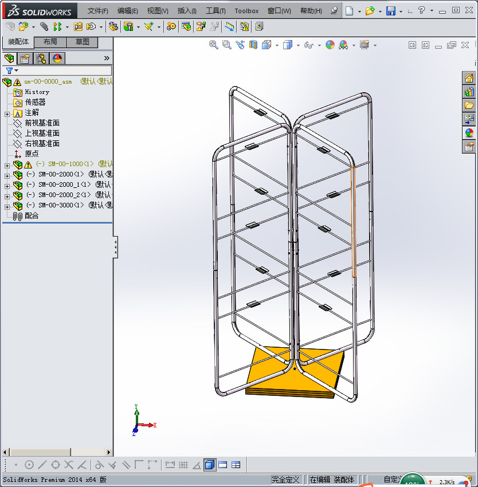
Task: Toggle the tangent snap icon
Action: click(99, 465)
